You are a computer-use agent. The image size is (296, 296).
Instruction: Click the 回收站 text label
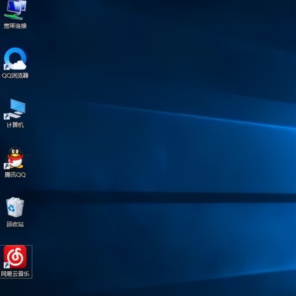coord(15,224)
